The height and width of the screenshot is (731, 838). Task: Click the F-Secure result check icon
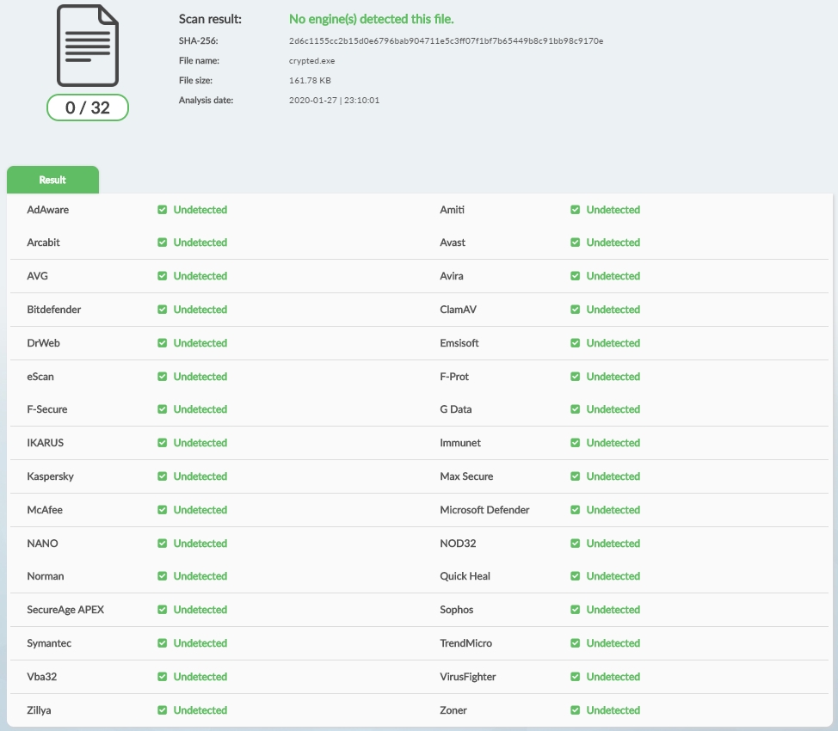pos(163,409)
